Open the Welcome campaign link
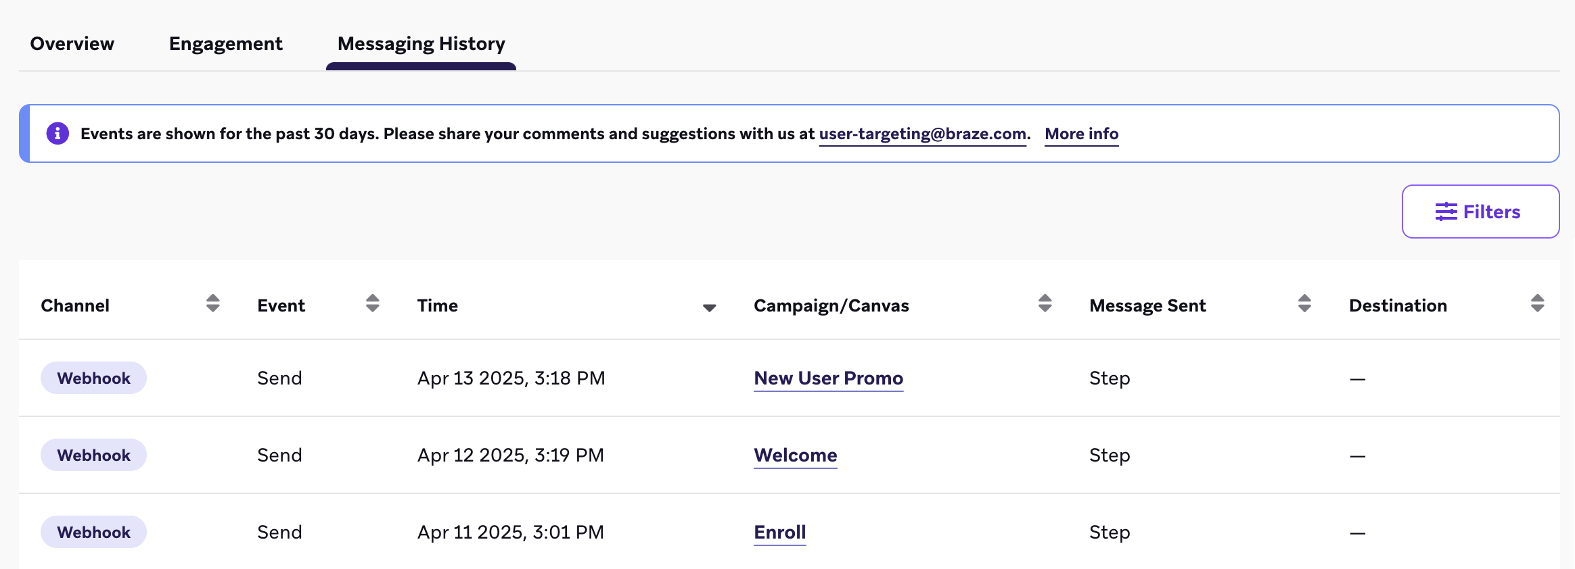 tap(796, 455)
